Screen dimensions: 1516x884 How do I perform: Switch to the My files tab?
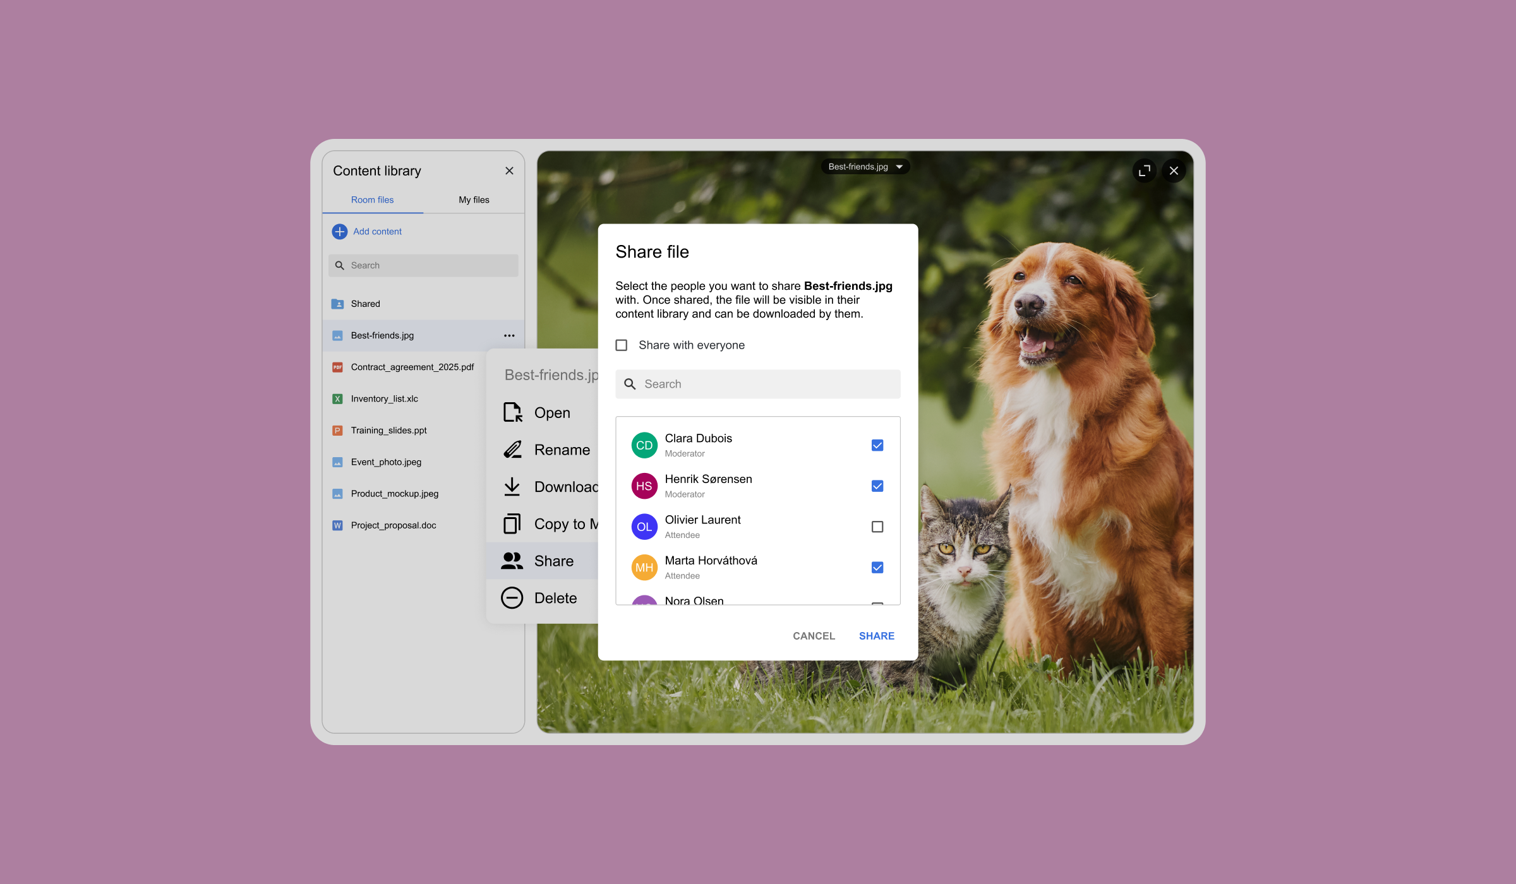474,200
